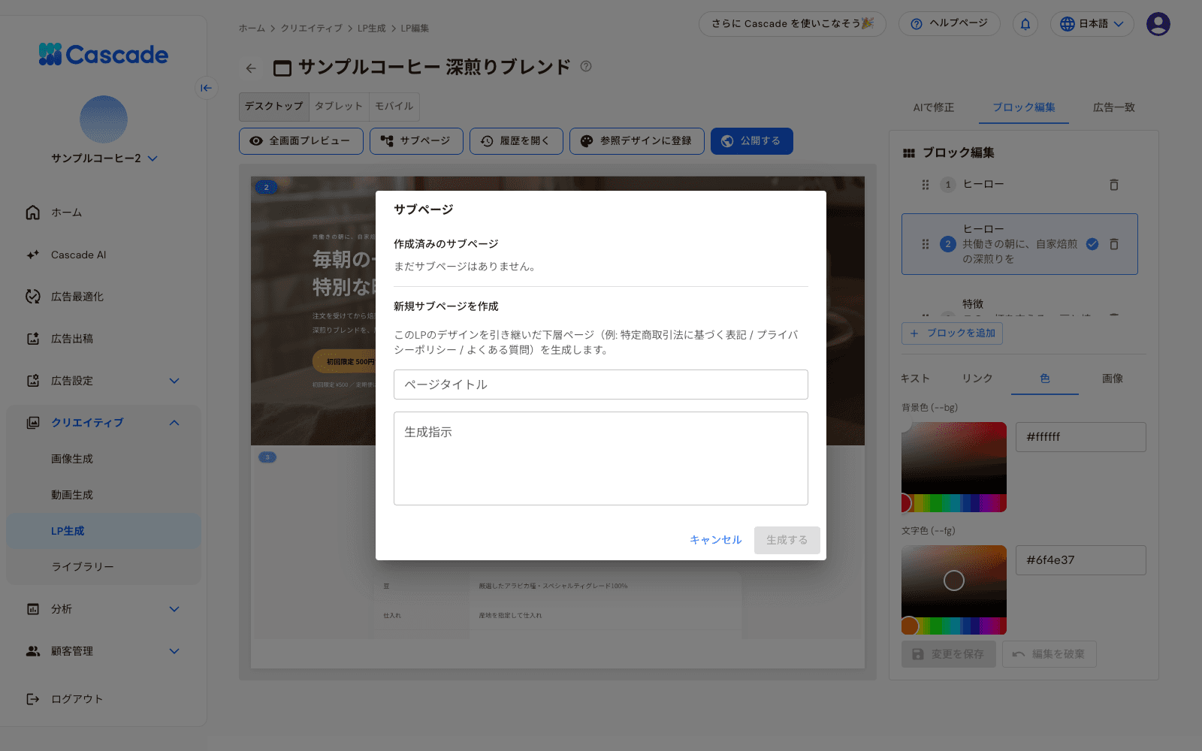The image size is (1202, 751).
Task: Select the 広告一致 tab
Action: coord(1113,107)
